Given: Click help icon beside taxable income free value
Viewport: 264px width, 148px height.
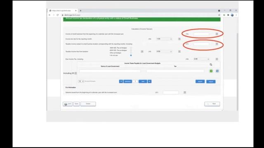Looking at the screenshot, I should (179, 51).
